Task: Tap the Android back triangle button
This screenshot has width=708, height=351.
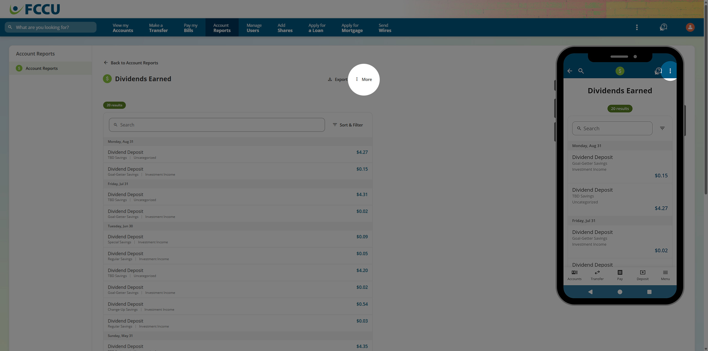Action: [x=590, y=292]
